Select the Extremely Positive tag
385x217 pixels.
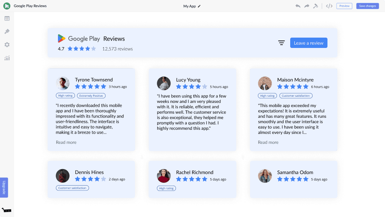[x=91, y=95]
